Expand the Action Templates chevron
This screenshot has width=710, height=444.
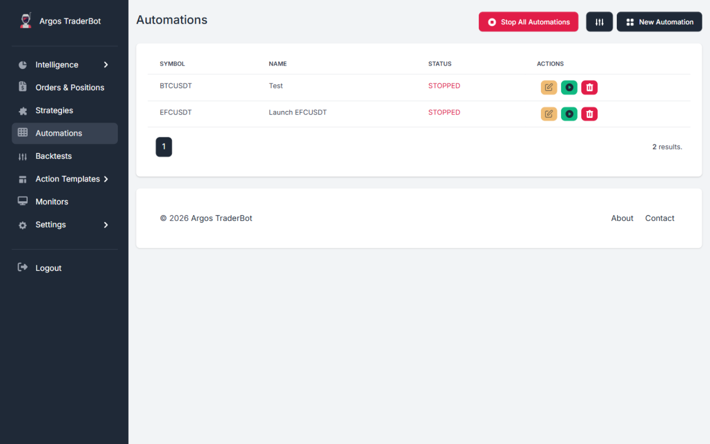tap(106, 179)
